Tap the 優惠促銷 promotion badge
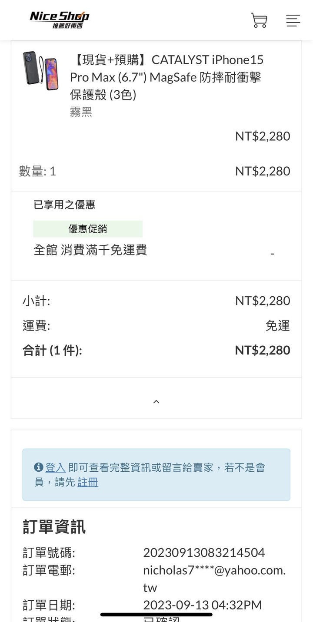 click(x=88, y=229)
